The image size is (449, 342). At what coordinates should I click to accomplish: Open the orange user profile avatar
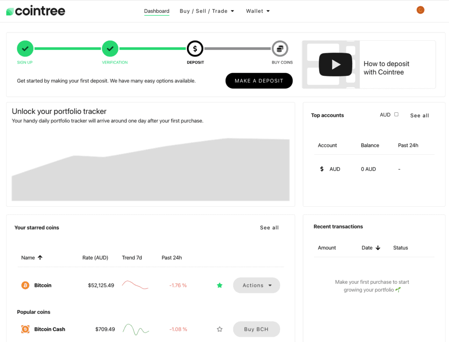(420, 10)
